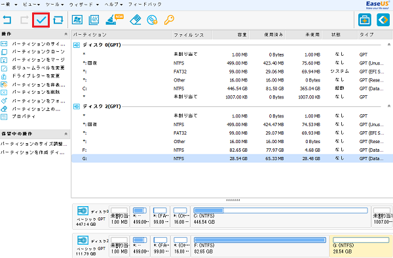The width and height of the screenshot is (393, 258).
Task: Select pending operation パーティションのサイズ調整…
Action: coord(34,144)
